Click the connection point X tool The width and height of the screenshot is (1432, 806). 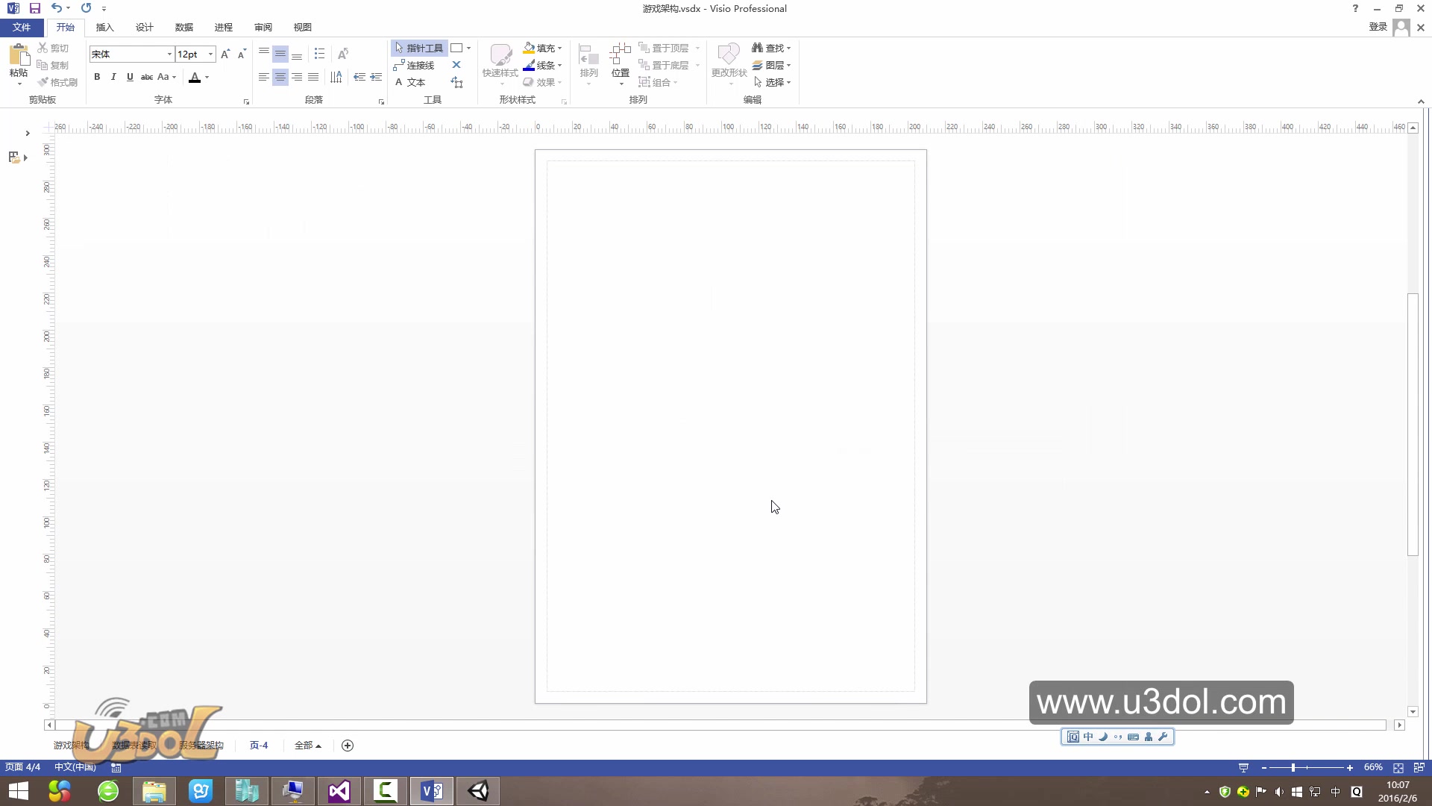pos(456,65)
